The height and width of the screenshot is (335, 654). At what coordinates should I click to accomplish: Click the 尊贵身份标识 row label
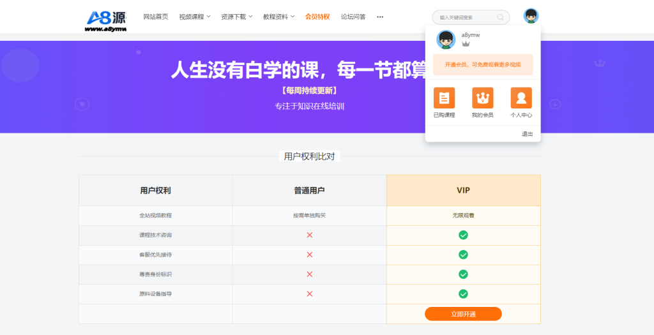(x=156, y=274)
